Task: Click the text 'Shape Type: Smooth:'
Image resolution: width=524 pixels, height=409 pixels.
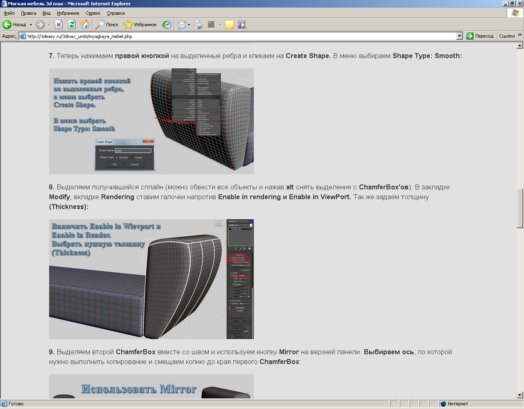Action: 427,56
